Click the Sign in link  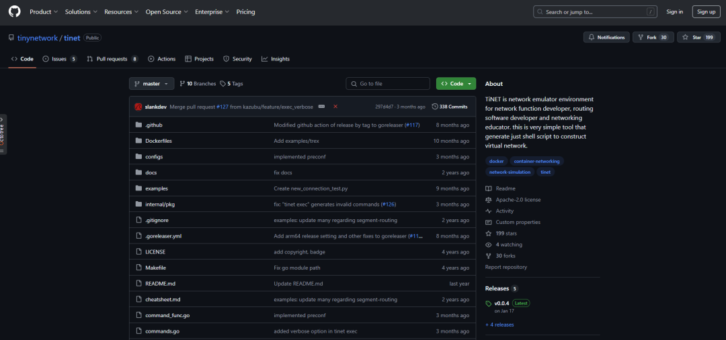pos(675,12)
